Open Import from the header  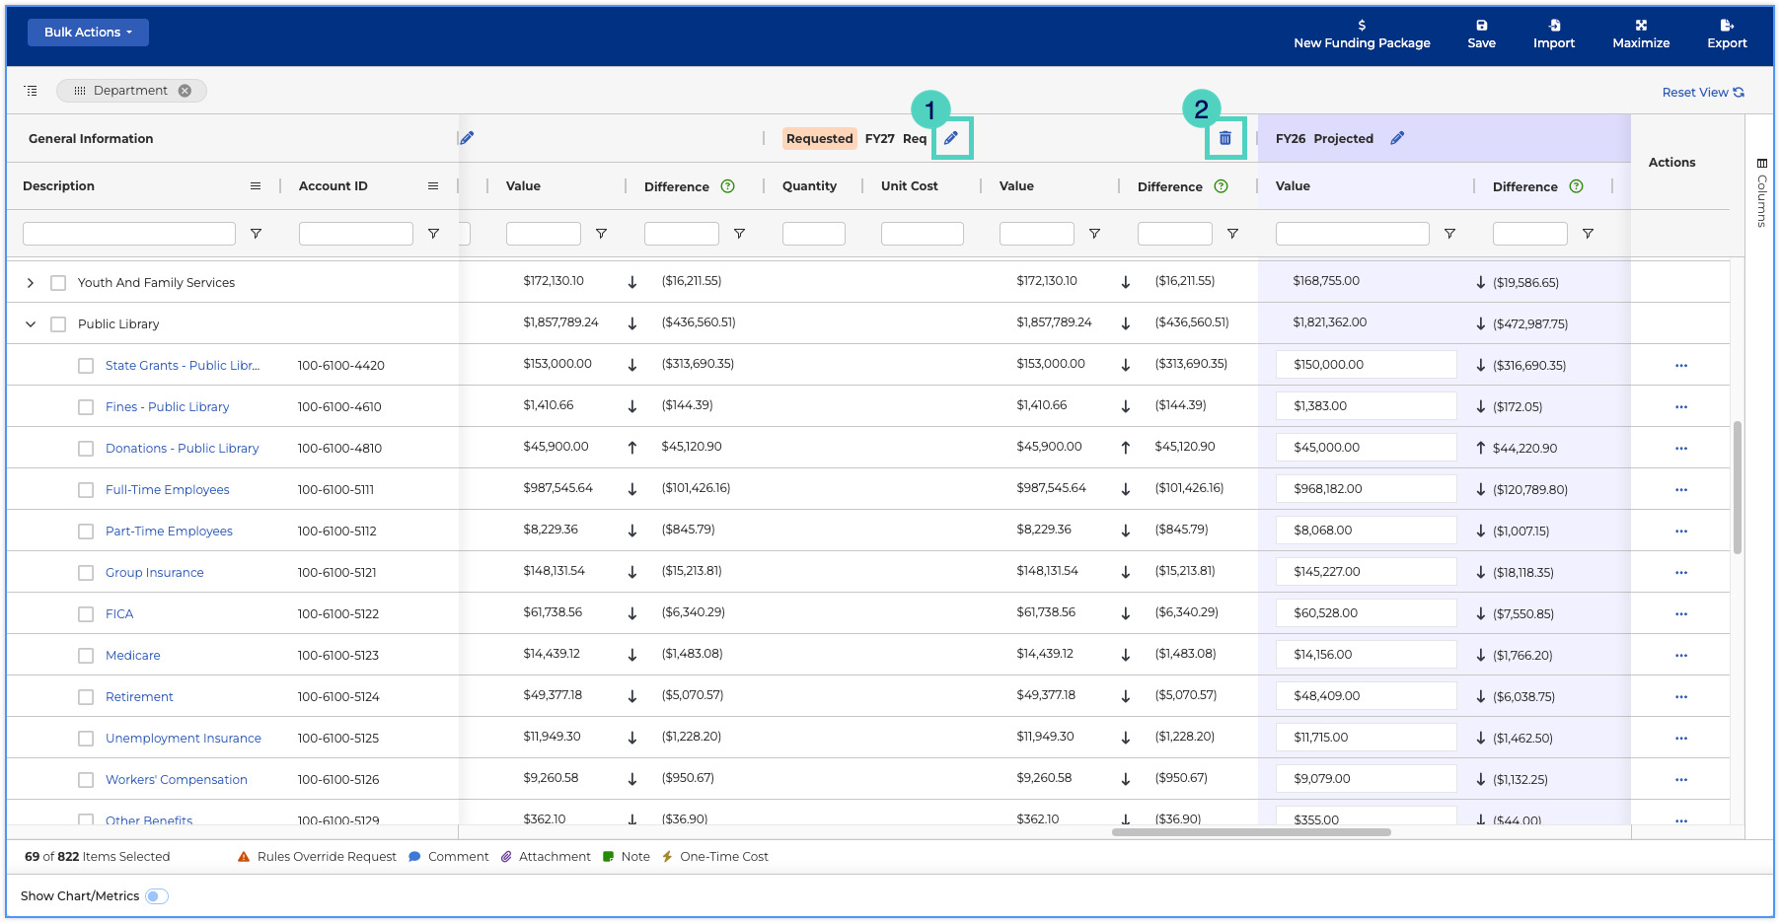pyautogui.click(x=1554, y=34)
